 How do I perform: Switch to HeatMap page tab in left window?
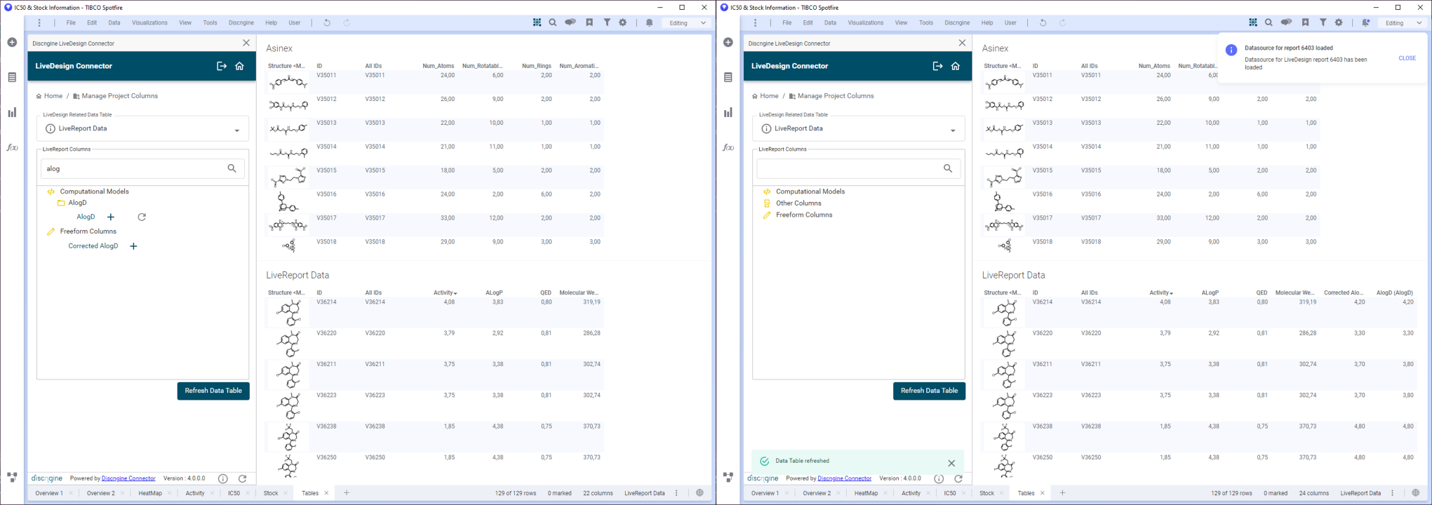(150, 493)
